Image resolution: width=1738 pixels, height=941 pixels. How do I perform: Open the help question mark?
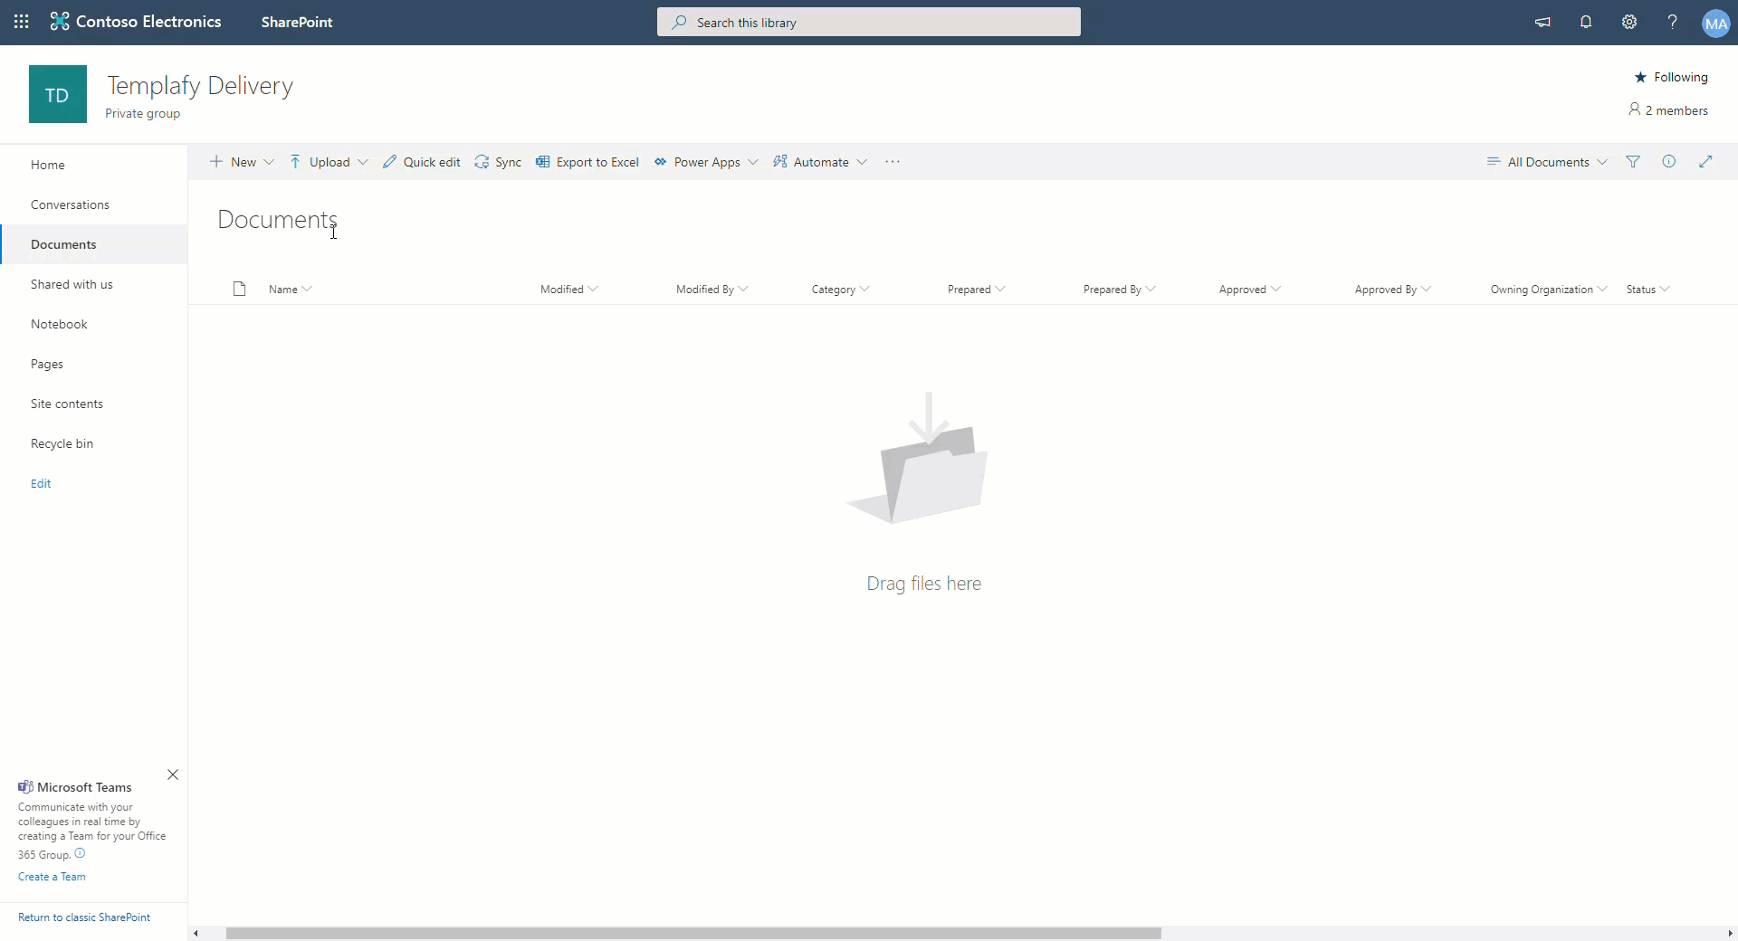pos(1673,22)
